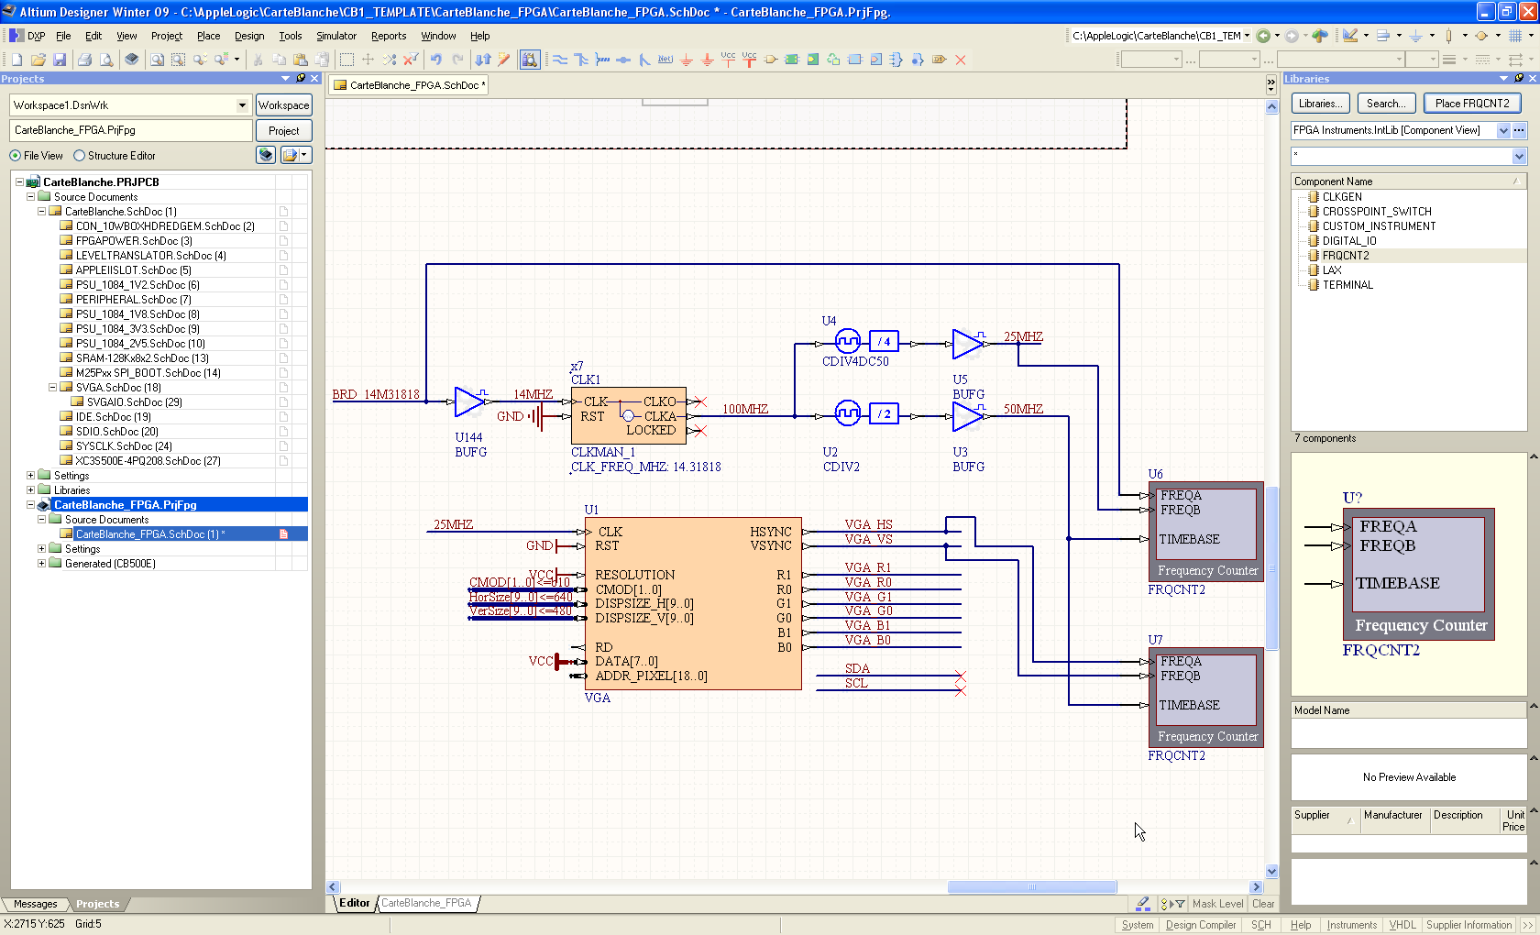The height and width of the screenshot is (935, 1540).
Task: Click the FRQCNT2 preview thumbnail
Action: (x=1409, y=575)
